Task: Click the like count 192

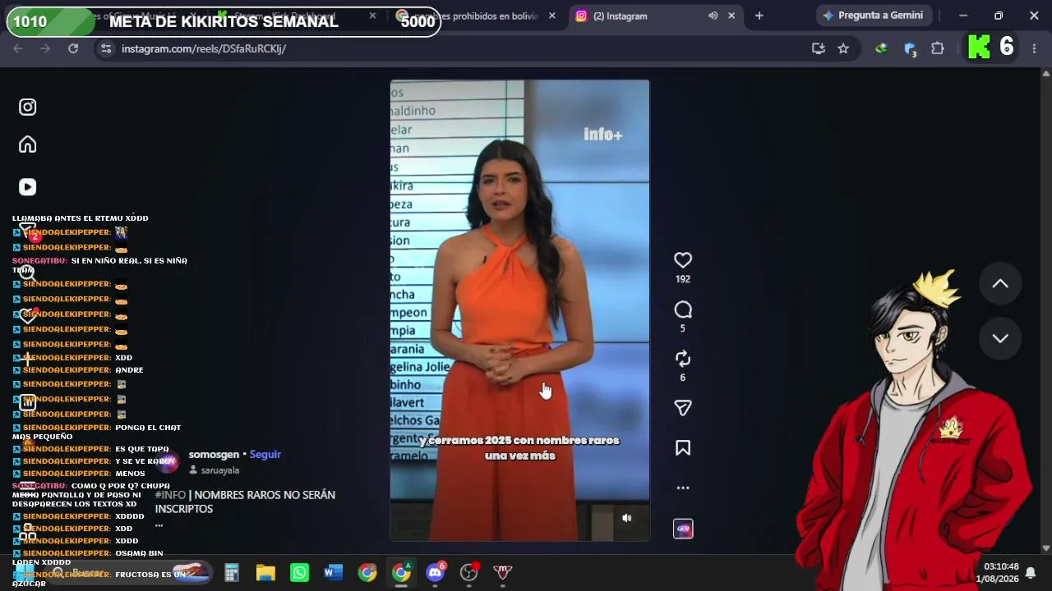Action: click(x=683, y=279)
